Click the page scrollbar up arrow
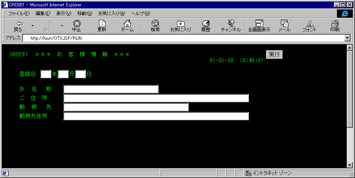355x178 pixels. [350, 48]
